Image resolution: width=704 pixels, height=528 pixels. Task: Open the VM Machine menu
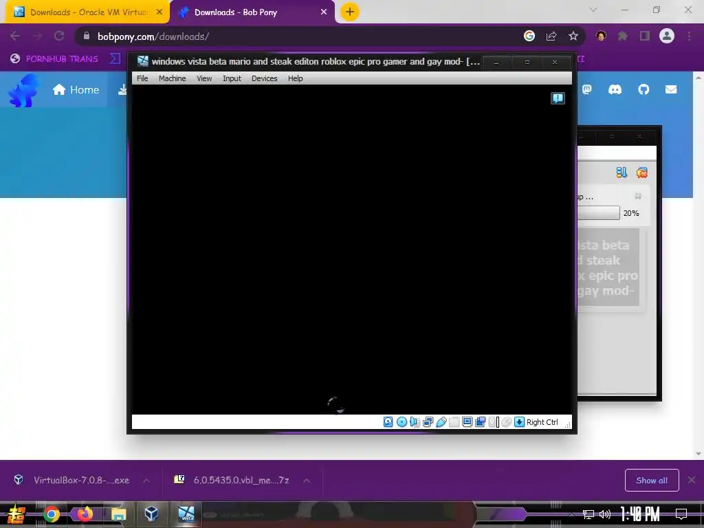[172, 78]
